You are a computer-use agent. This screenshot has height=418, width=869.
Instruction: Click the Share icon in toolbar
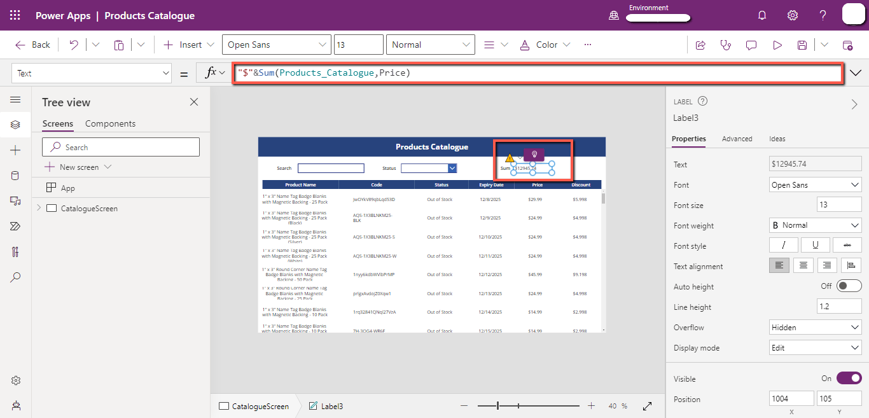tap(700, 45)
